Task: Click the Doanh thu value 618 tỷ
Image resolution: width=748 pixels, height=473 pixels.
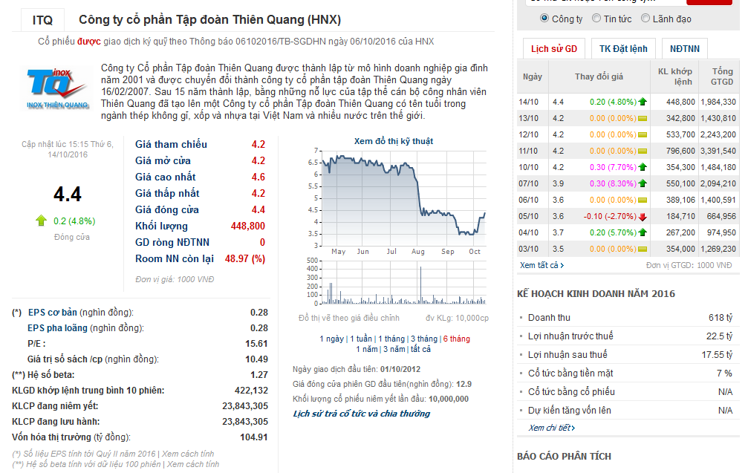Action: click(x=721, y=318)
